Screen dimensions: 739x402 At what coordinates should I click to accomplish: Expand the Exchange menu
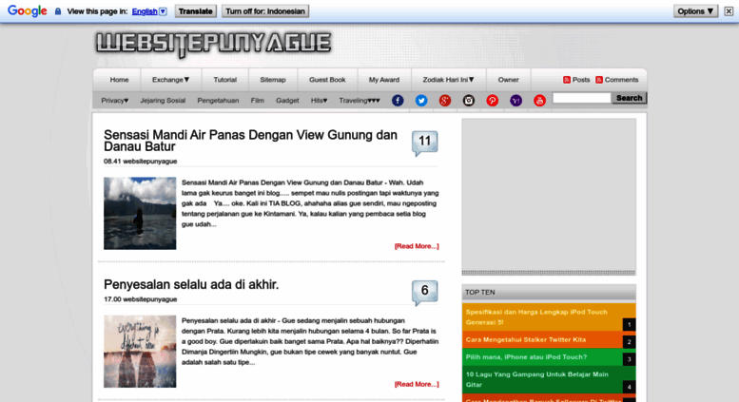pos(170,80)
